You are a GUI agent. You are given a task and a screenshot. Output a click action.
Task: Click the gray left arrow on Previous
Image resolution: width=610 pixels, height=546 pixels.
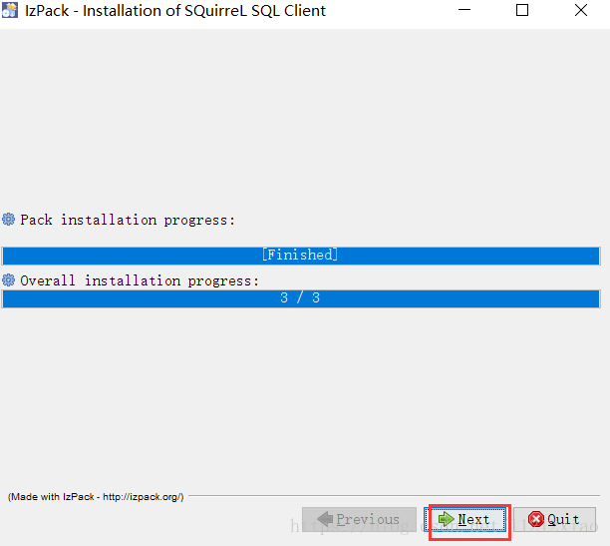325,519
